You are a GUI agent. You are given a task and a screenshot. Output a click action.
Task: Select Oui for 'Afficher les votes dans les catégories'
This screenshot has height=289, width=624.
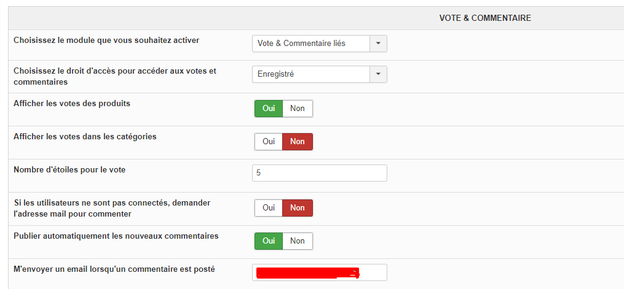click(x=269, y=142)
